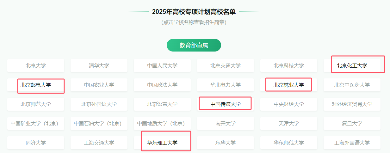Open 北京林业大学 admissions page
390x153 pixels.
point(289,85)
